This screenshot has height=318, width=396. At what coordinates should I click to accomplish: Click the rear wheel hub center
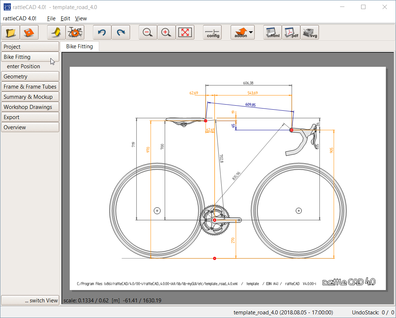157,211
